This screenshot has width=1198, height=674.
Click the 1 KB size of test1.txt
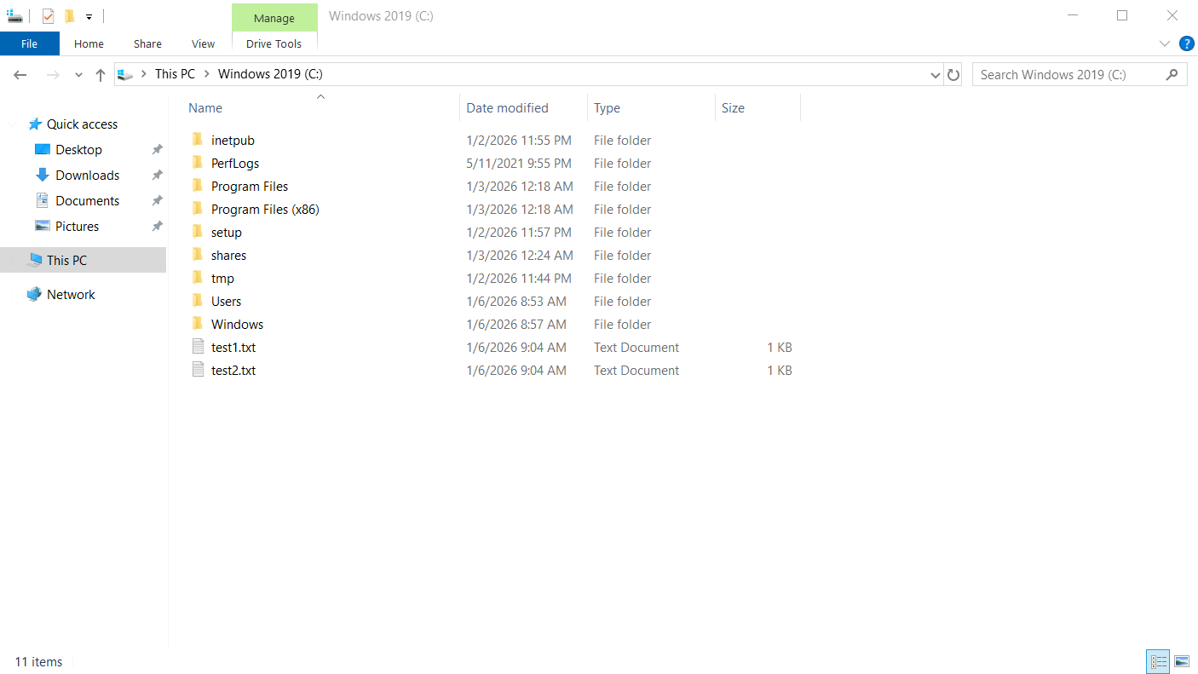pos(780,348)
